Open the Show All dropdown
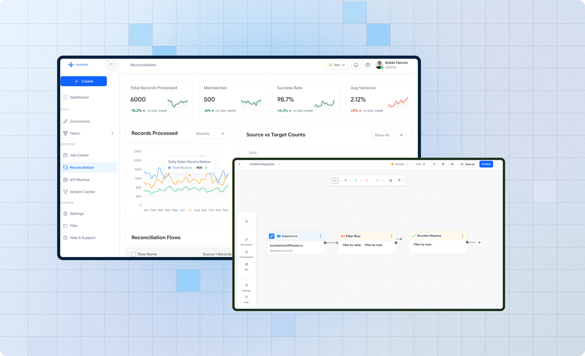The width and height of the screenshot is (585, 356). tap(389, 135)
